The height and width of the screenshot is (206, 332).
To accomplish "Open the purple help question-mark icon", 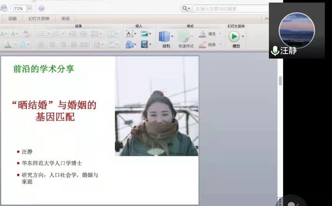I will [x=41, y=8].
